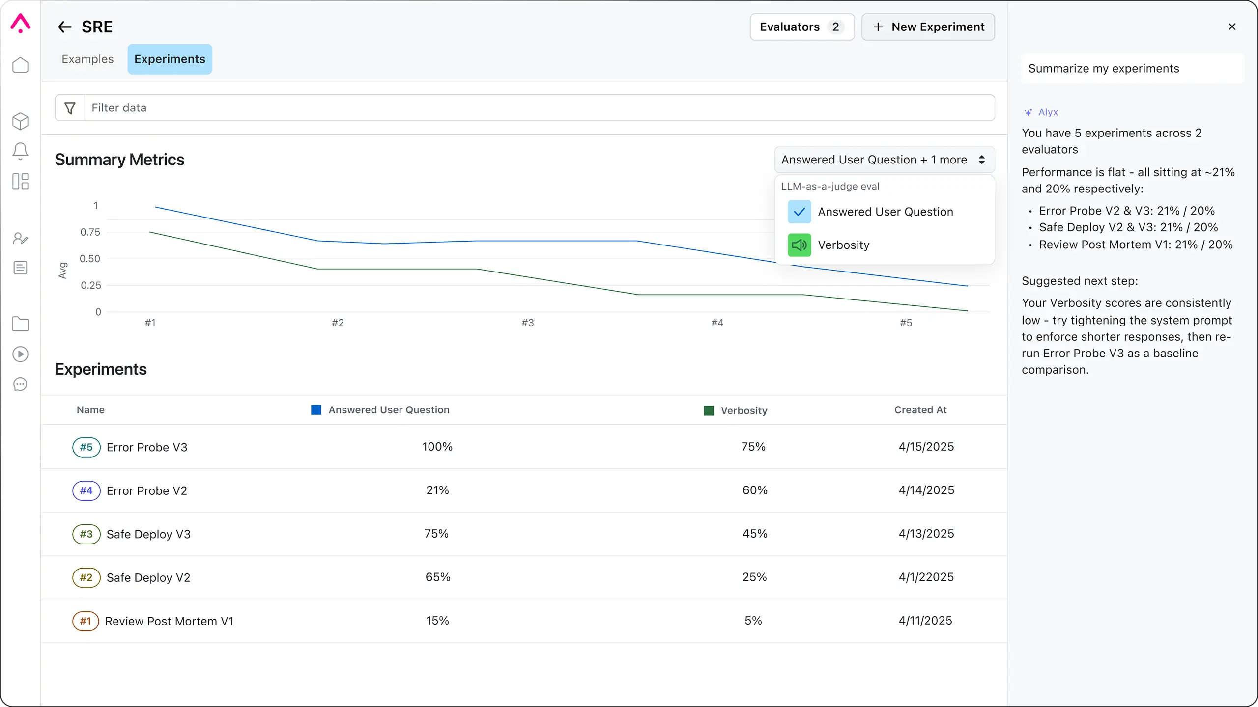Screen dimensions: 1258x707
Task: Click the cube icon in sidebar
Action: point(20,121)
